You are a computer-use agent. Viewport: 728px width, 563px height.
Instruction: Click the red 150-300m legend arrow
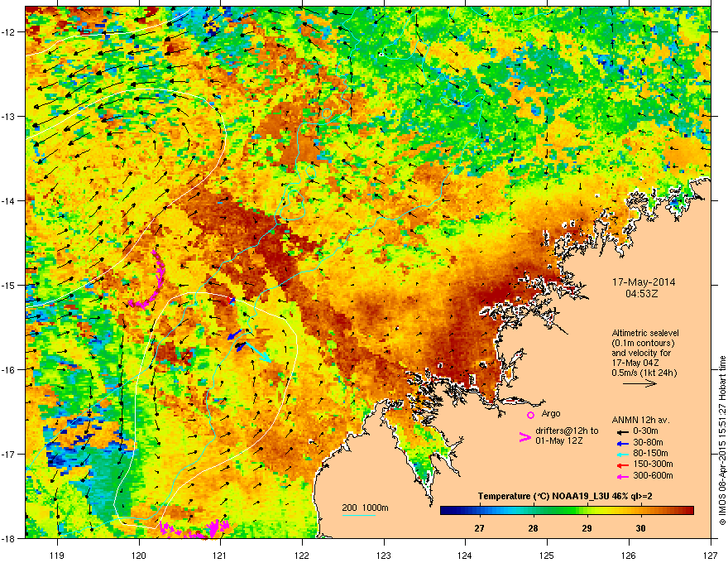pos(622,464)
